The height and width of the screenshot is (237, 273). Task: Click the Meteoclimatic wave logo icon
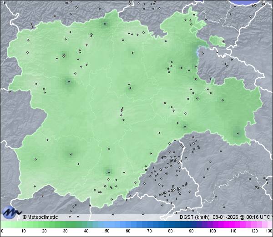(x=11, y=212)
